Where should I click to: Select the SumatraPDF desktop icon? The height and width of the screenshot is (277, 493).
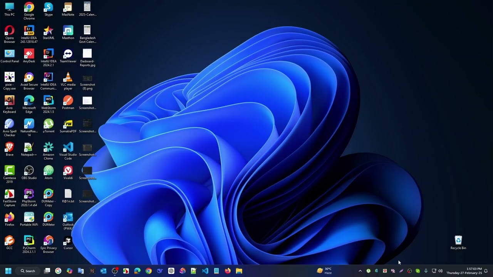coord(68,126)
